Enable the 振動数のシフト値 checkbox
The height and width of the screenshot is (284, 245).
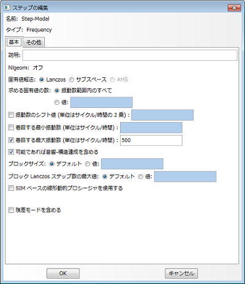click(11, 115)
